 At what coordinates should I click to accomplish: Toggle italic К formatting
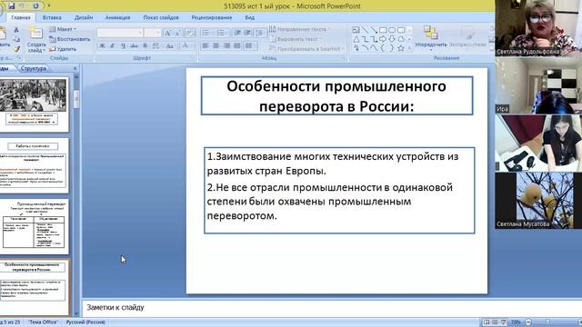coord(113,46)
